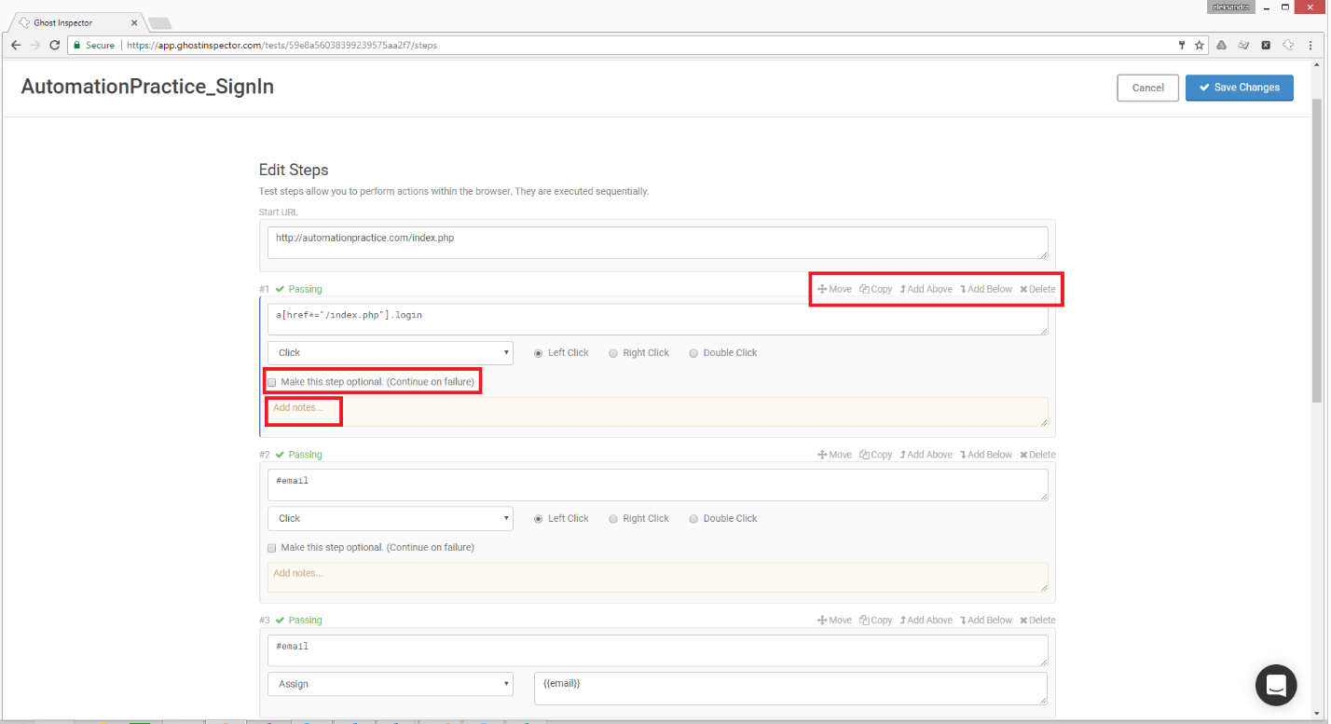Open the Click action dropdown in step #2
The width and height of the screenshot is (1331, 724).
(x=391, y=519)
